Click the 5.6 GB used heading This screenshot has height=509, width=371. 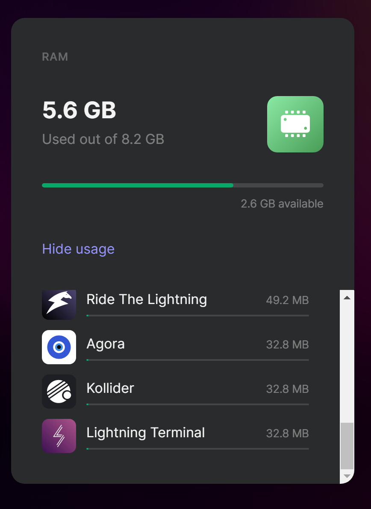pyautogui.click(x=79, y=110)
